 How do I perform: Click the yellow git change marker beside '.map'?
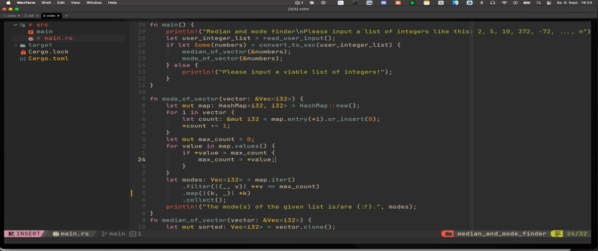(x=132, y=193)
